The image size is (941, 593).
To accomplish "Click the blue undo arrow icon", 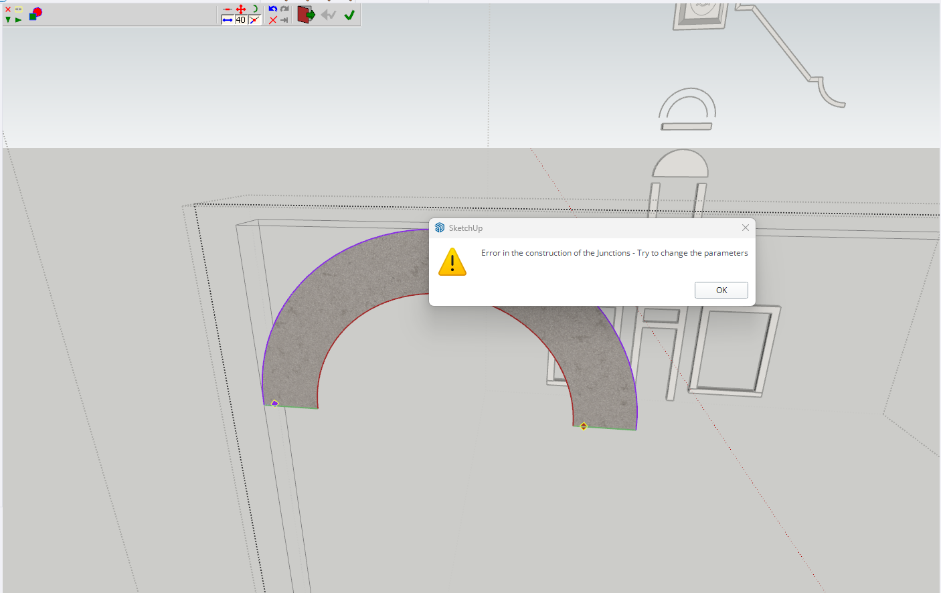I will pyautogui.click(x=272, y=9).
